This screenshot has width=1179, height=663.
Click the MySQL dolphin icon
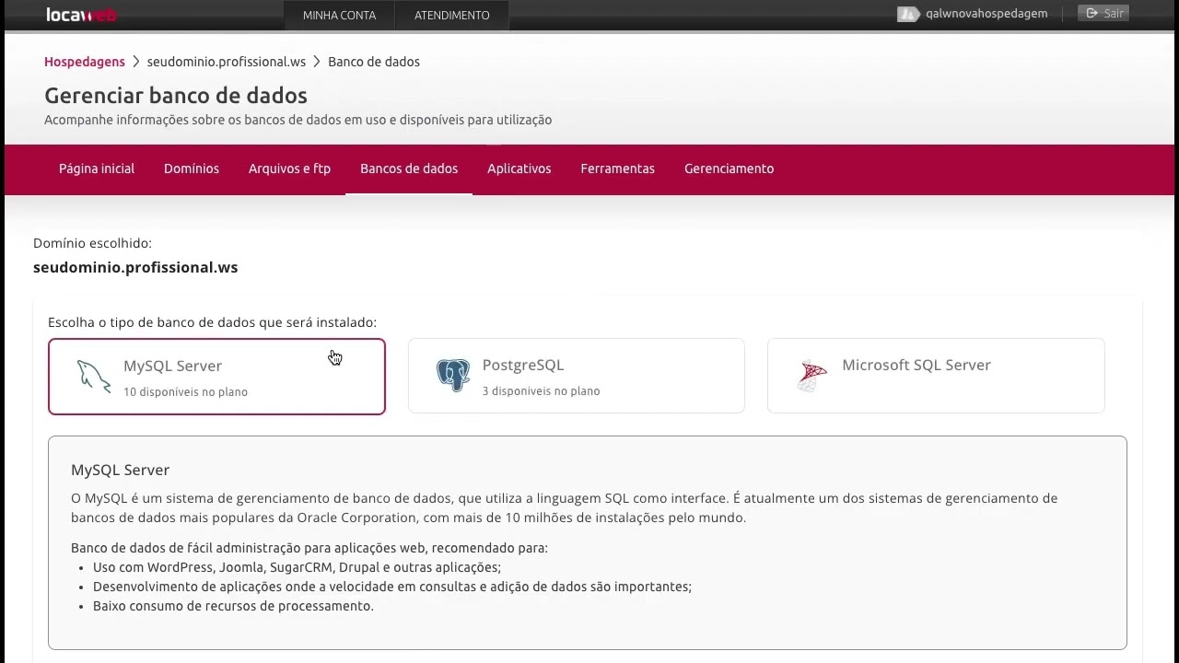(94, 376)
